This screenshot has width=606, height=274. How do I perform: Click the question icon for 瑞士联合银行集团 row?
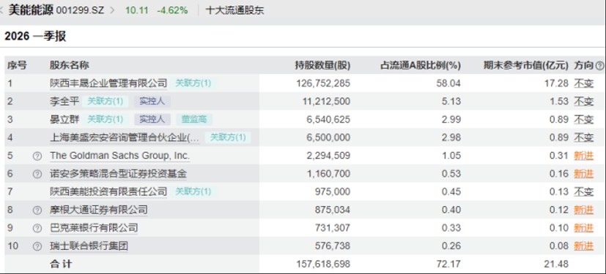click(37, 246)
